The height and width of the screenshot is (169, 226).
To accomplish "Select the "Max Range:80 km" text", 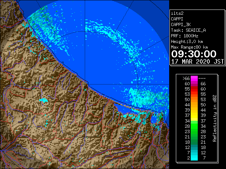I will pyautogui.click(x=189, y=47).
